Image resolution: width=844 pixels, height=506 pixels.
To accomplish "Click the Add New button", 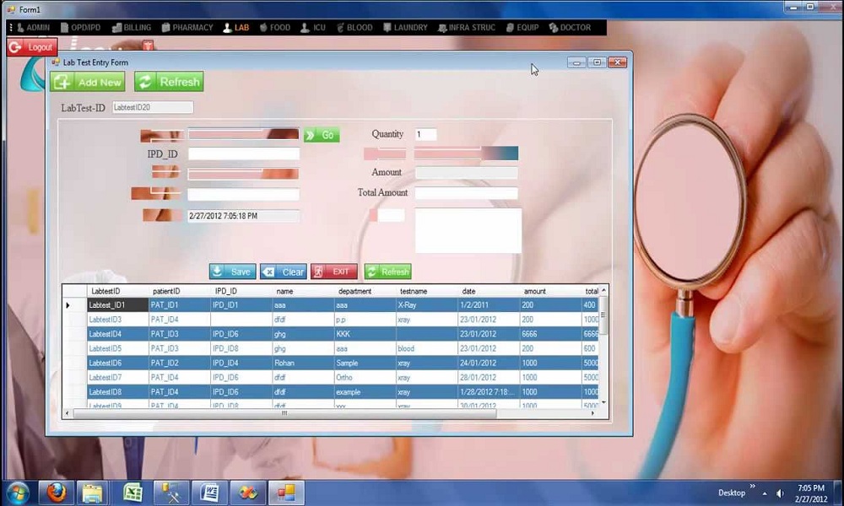I will point(88,82).
